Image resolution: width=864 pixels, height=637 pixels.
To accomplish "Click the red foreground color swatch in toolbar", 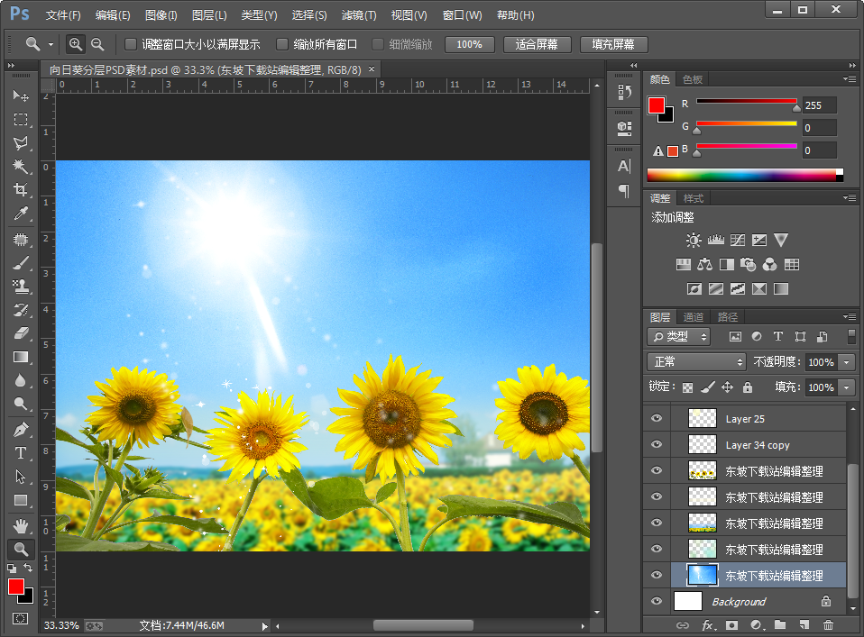I will click(x=16, y=587).
